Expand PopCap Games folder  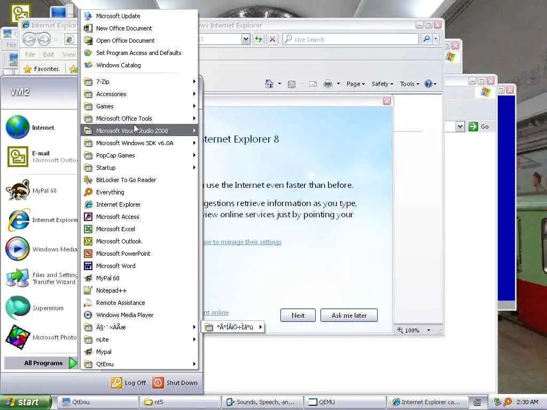(139, 155)
